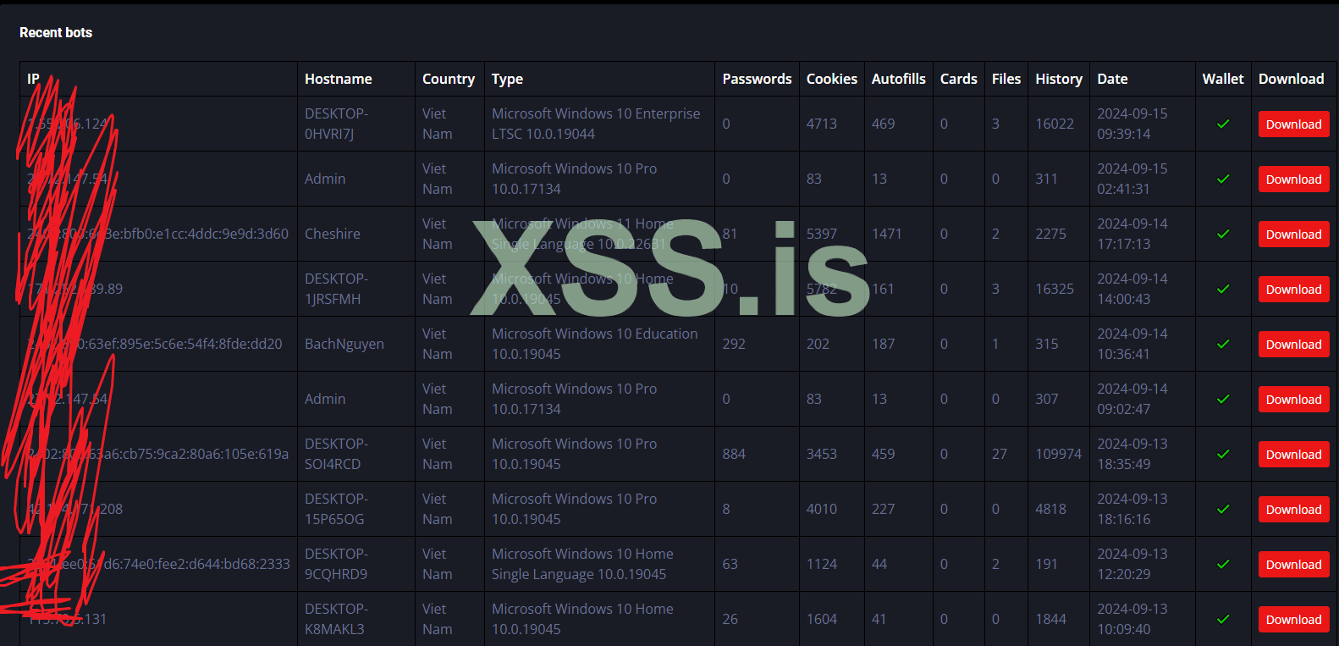Click Download for the DESKTOP-SOI4RCD row
The width and height of the screenshot is (1339, 646).
[x=1293, y=454]
